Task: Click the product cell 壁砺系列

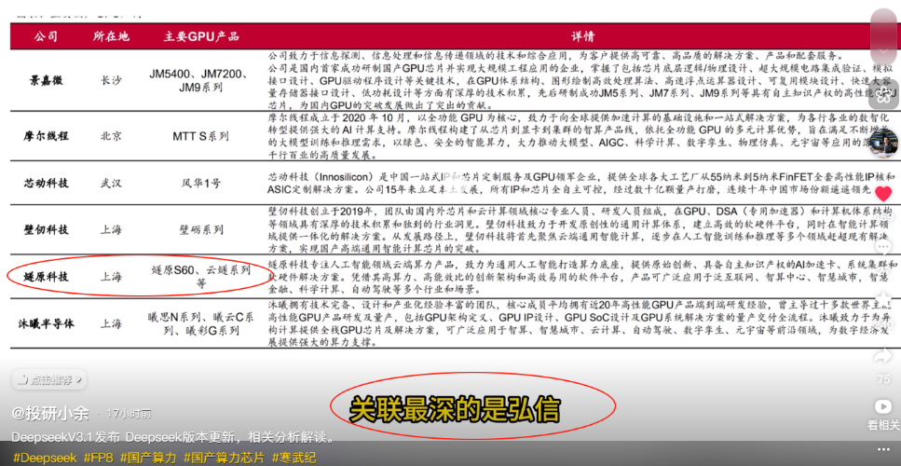Action: point(201,230)
